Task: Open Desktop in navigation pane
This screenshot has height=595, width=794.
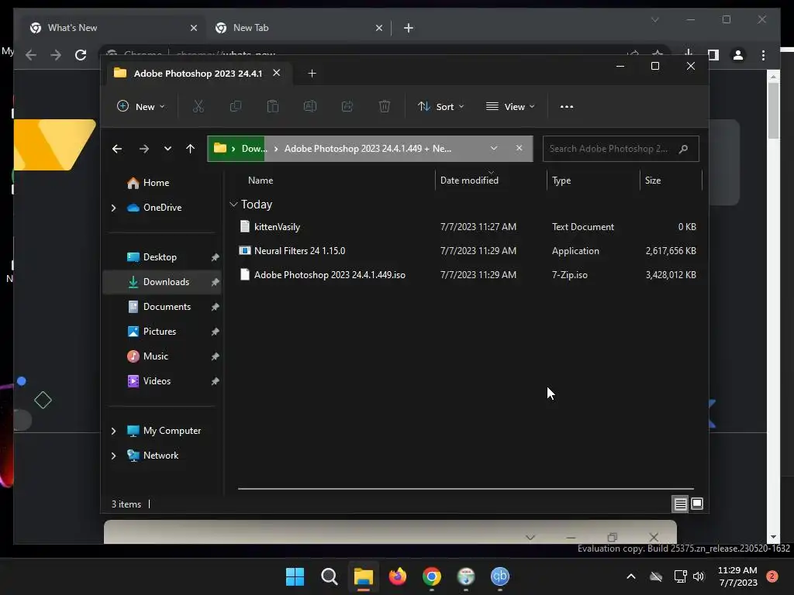Action: (160, 257)
